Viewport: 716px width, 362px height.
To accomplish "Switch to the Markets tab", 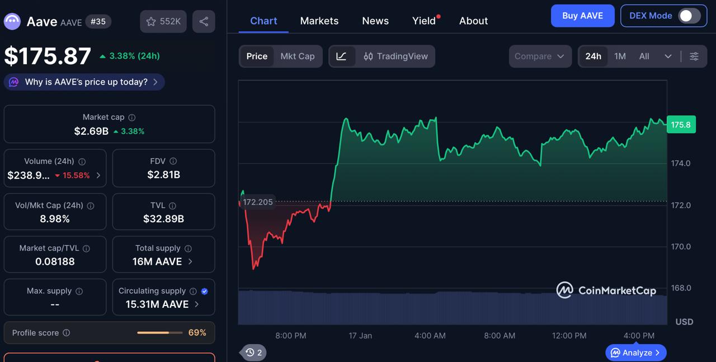I will (x=319, y=21).
